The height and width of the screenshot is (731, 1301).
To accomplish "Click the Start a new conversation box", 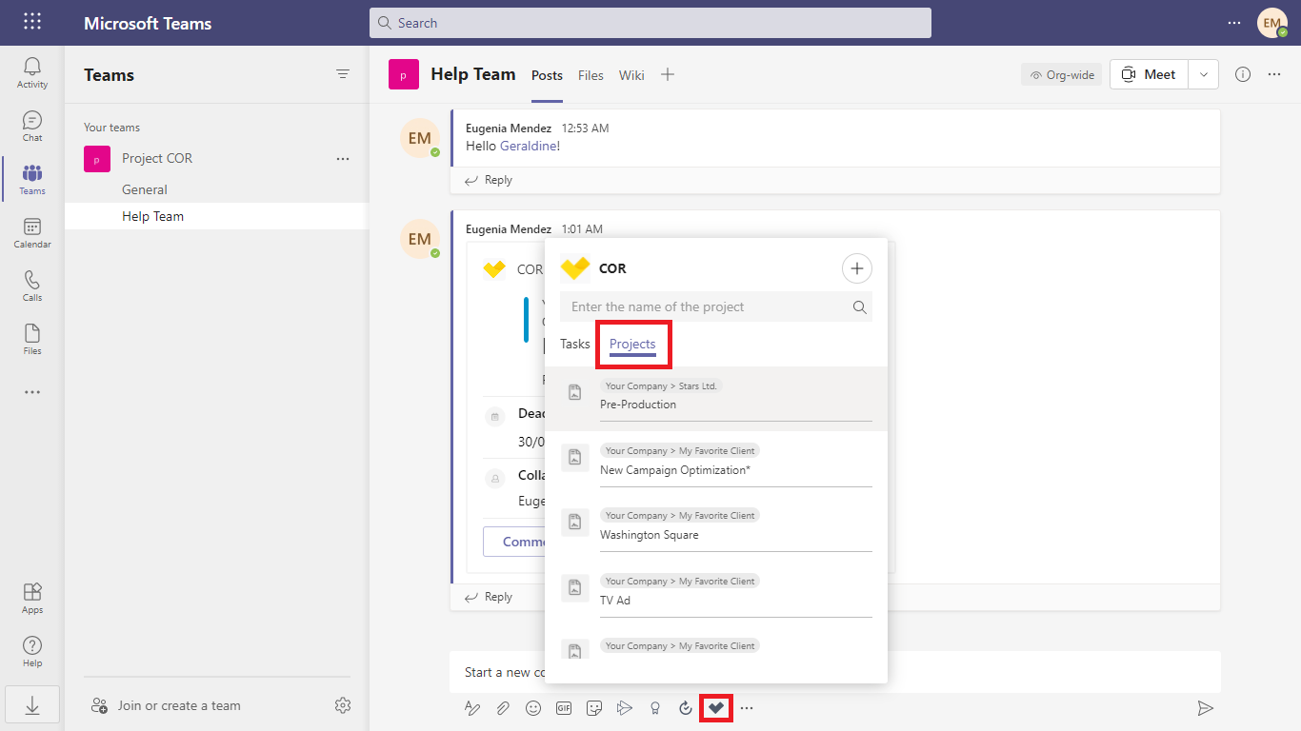I will pos(835,672).
